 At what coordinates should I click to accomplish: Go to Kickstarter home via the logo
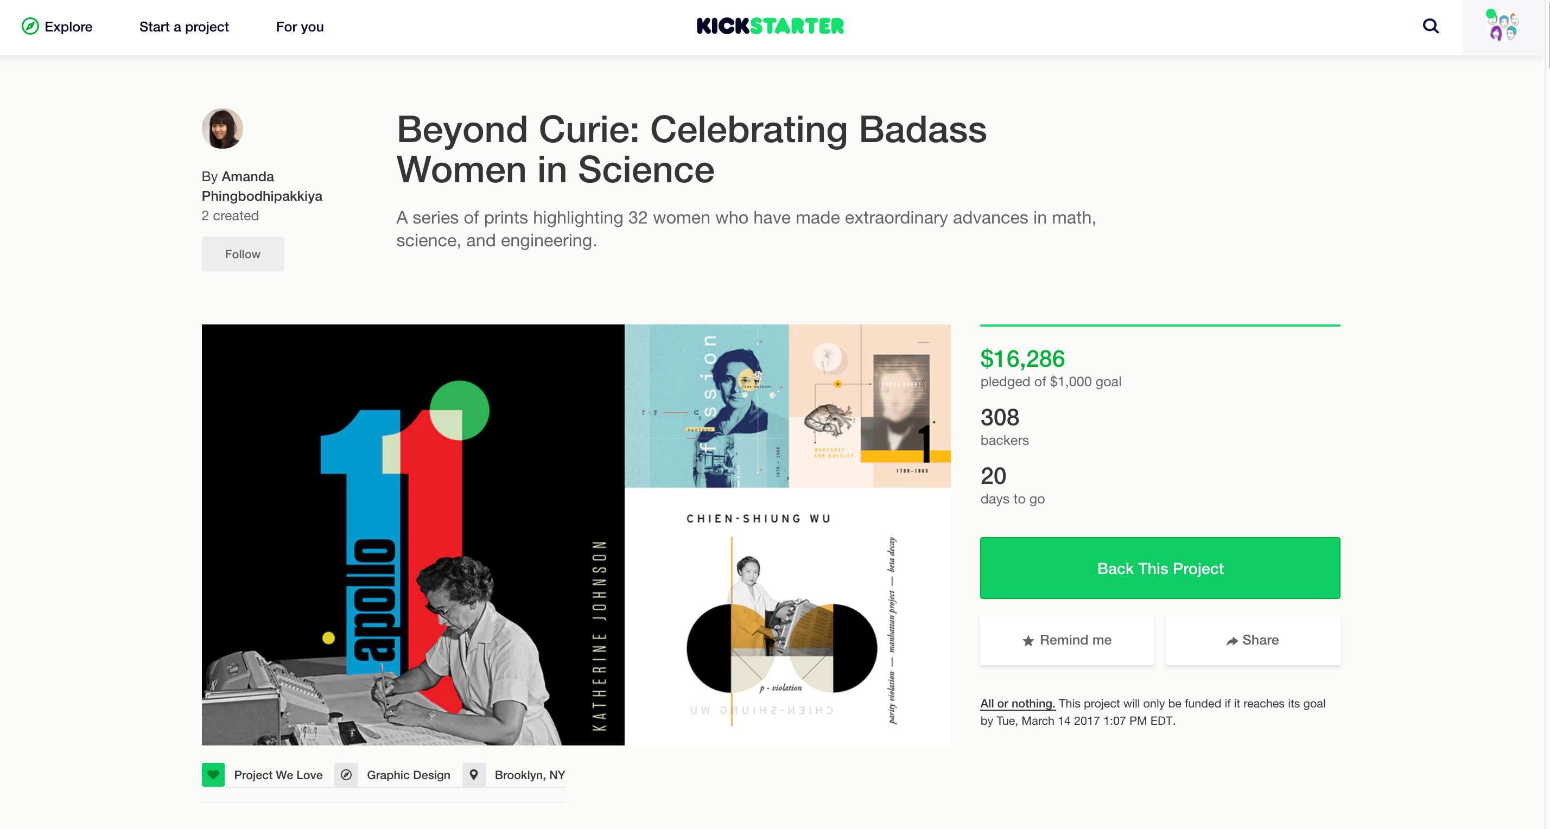(x=770, y=26)
